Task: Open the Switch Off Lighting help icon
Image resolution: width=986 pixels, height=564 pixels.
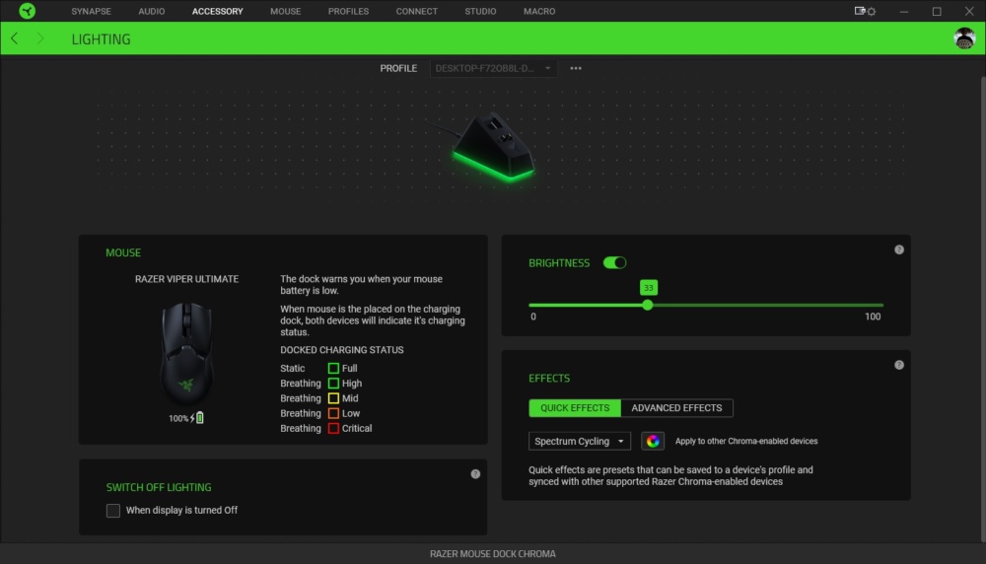Action: [475, 474]
